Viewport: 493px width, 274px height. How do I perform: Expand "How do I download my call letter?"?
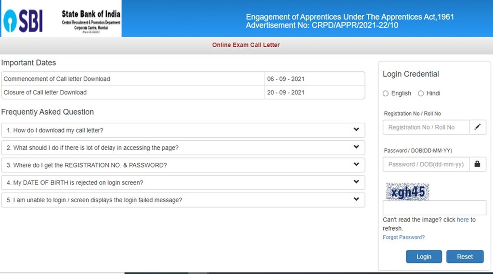click(x=183, y=130)
